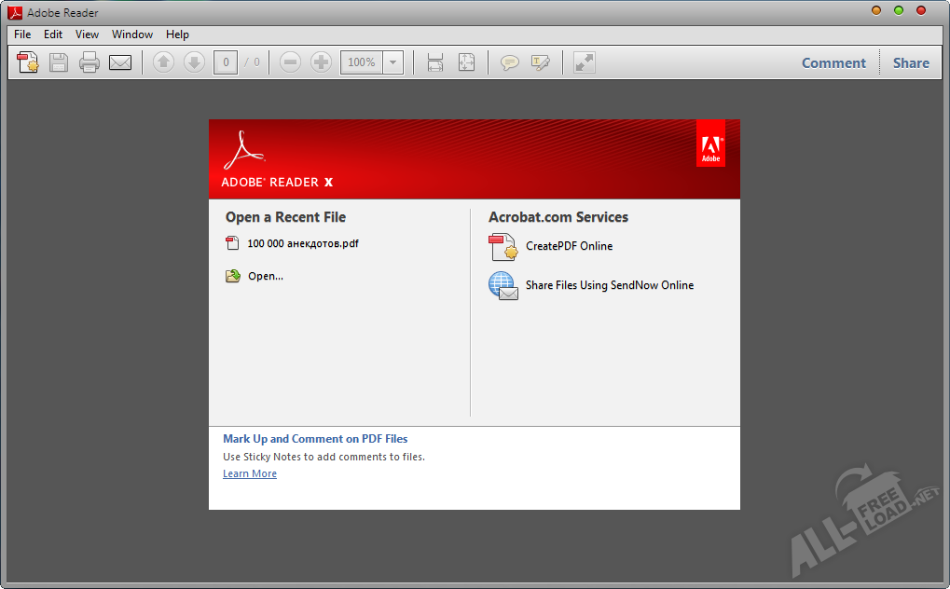Add a sticky note from toolbar
The width and height of the screenshot is (950, 589).
click(x=509, y=62)
